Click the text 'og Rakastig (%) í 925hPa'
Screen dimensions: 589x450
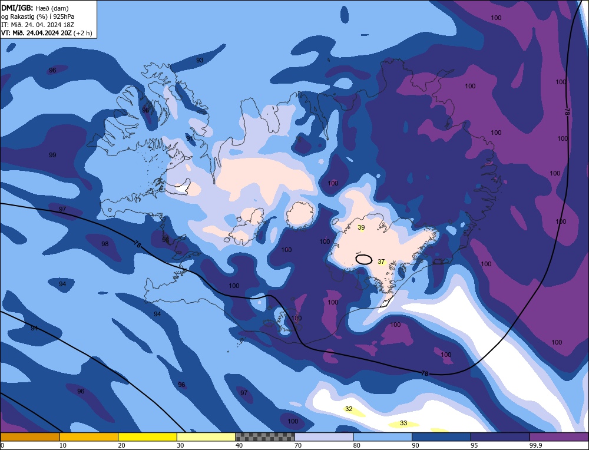pos(38,16)
